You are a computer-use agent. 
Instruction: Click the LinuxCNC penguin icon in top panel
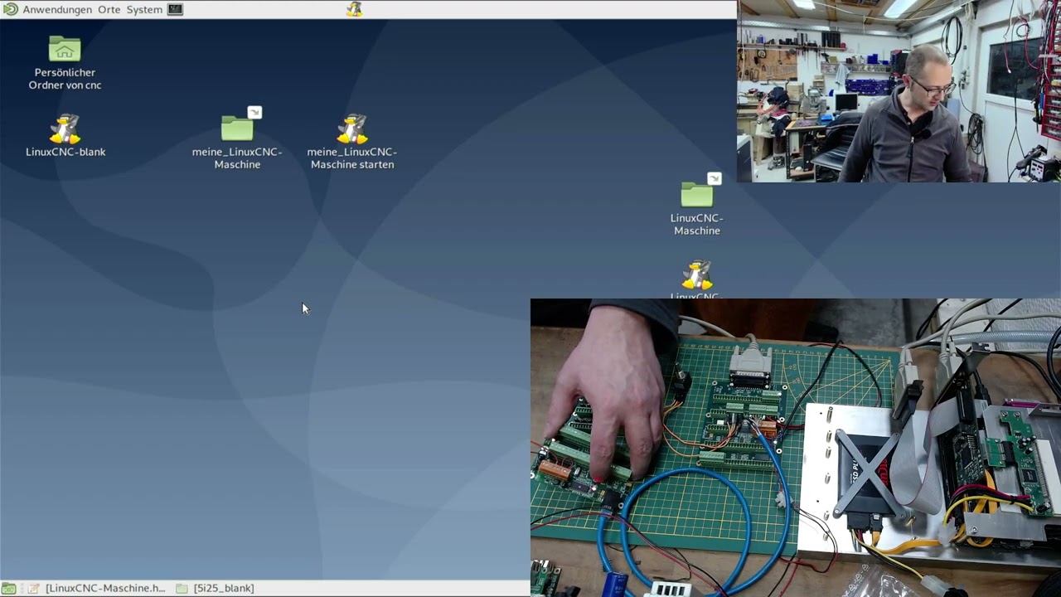(x=355, y=9)
